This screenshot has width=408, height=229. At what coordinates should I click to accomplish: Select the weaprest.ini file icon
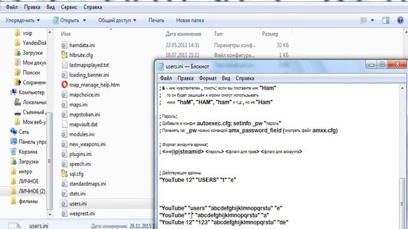coord(64,214)
